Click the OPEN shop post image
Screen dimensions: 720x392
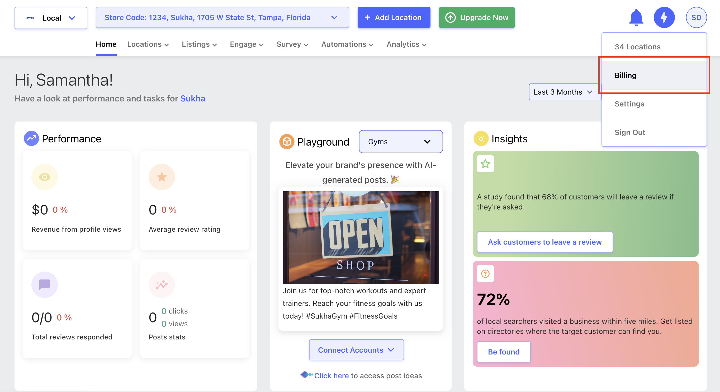point(360,237)
